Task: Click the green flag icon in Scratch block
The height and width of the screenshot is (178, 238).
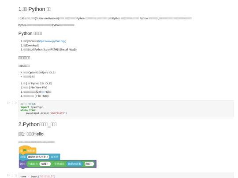Action: click(x=25, y=150)
